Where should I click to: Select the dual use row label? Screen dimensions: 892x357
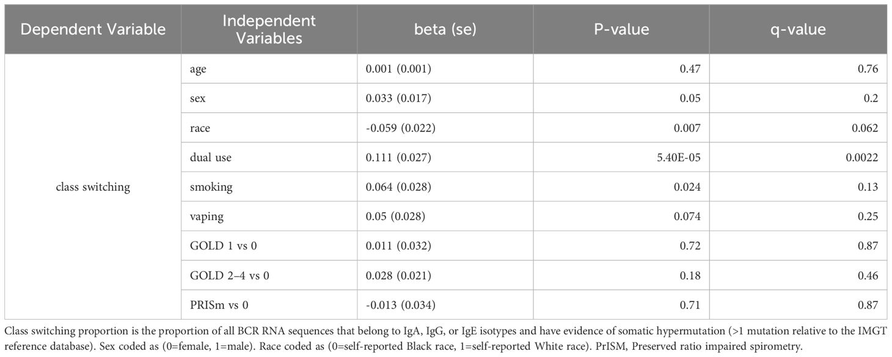coord(269,157)
